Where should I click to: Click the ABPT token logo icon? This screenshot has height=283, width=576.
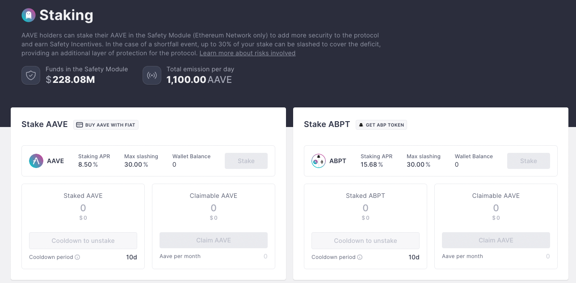pos(319,161)
